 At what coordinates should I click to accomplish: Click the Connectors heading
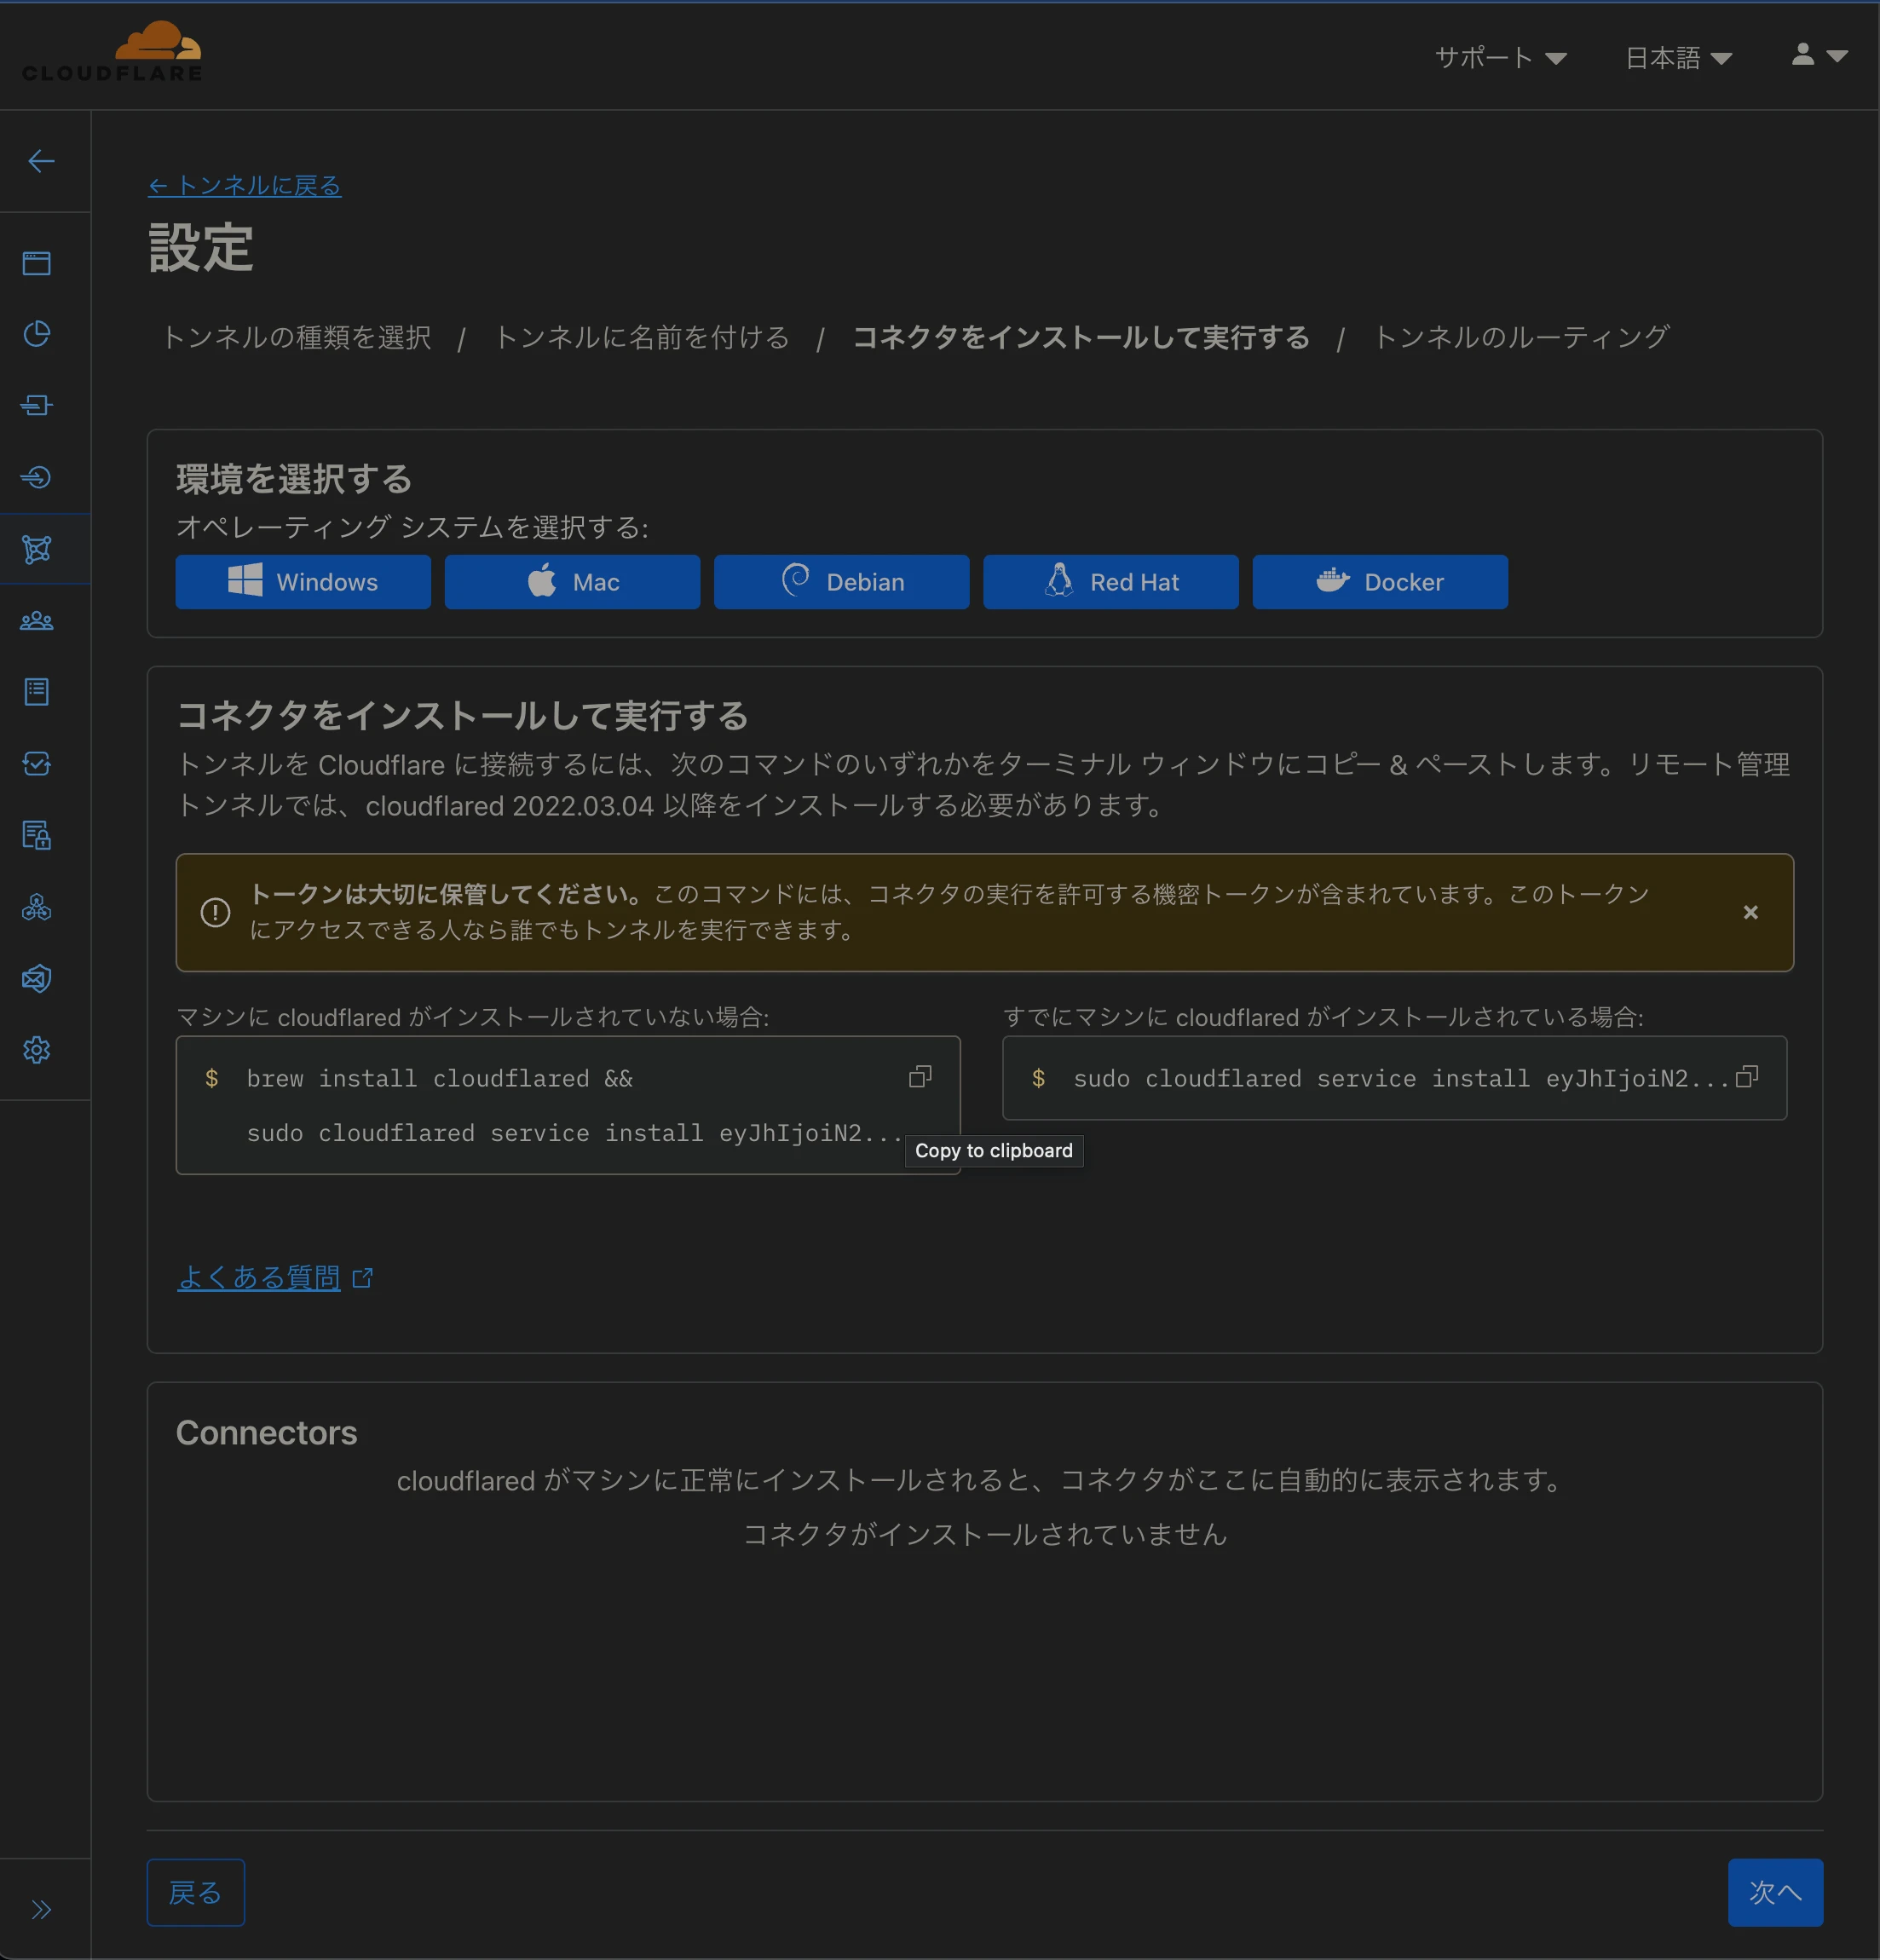click(266, 1433)
